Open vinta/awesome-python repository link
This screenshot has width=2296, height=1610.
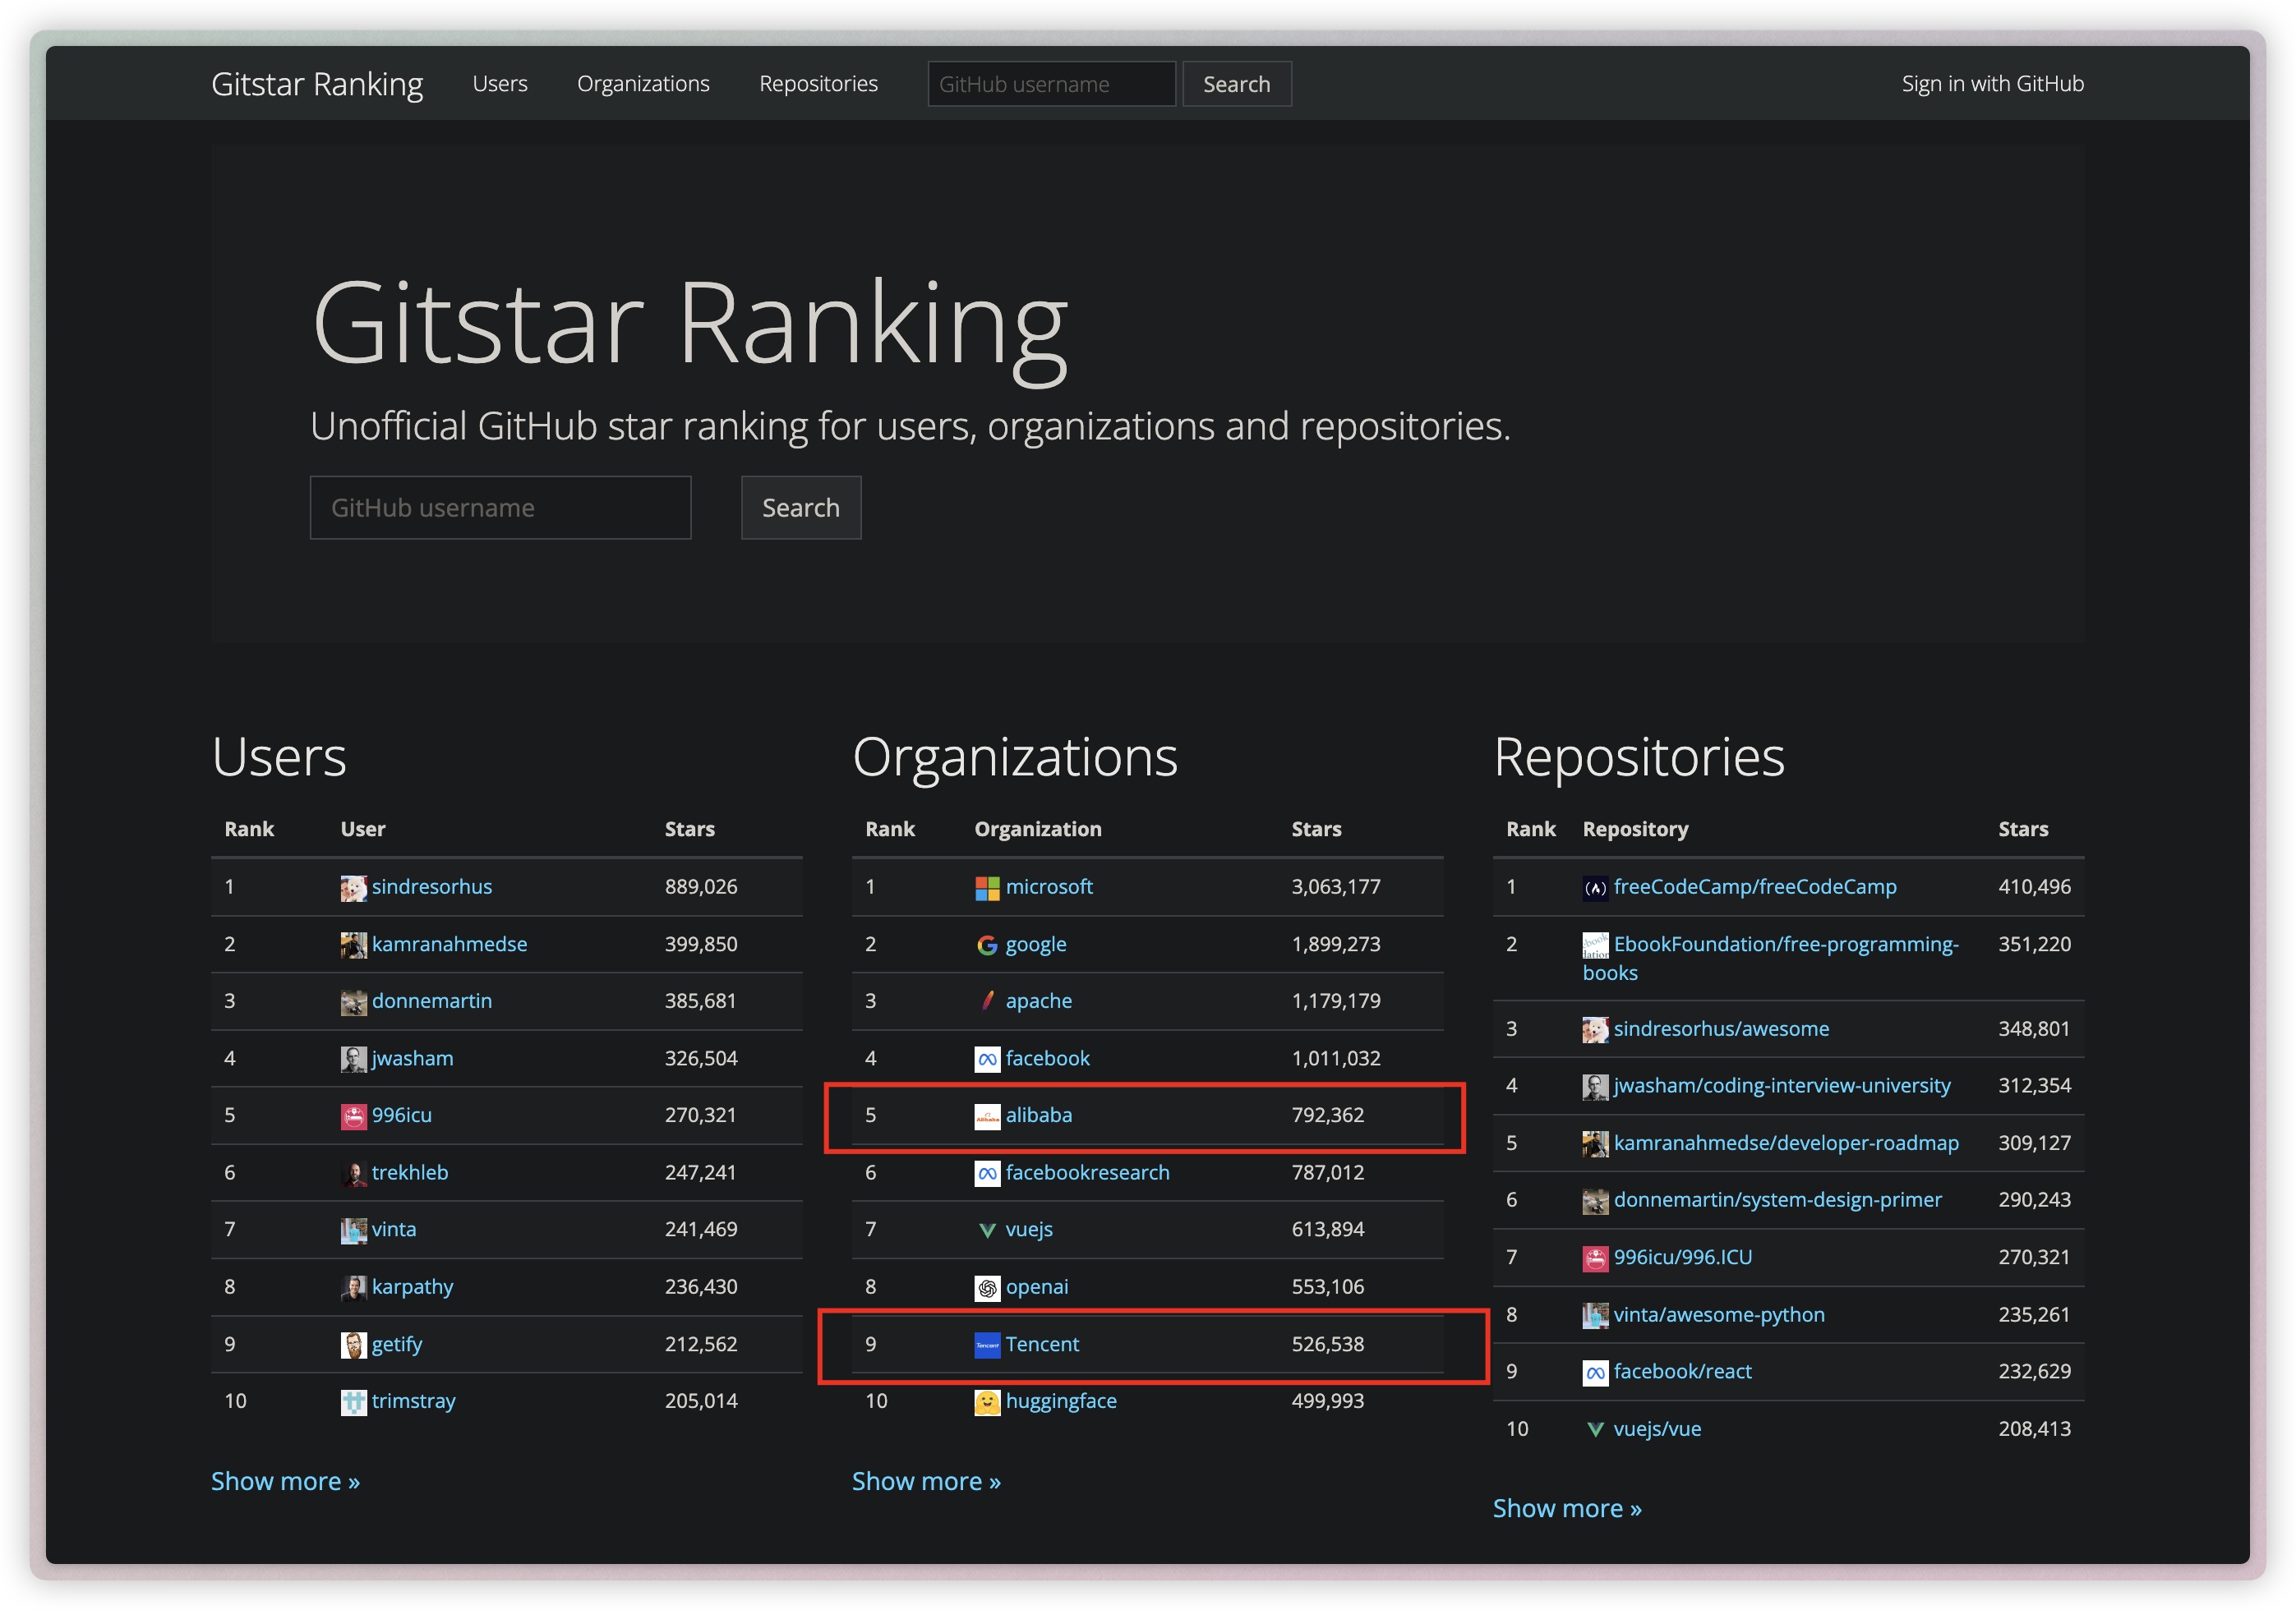(x=1719, y=1315)
